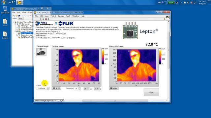This screenshot has width=211, height=118.
Task: Collapse the AI-1900 Target tree node
Action: [x=15, y=31]
